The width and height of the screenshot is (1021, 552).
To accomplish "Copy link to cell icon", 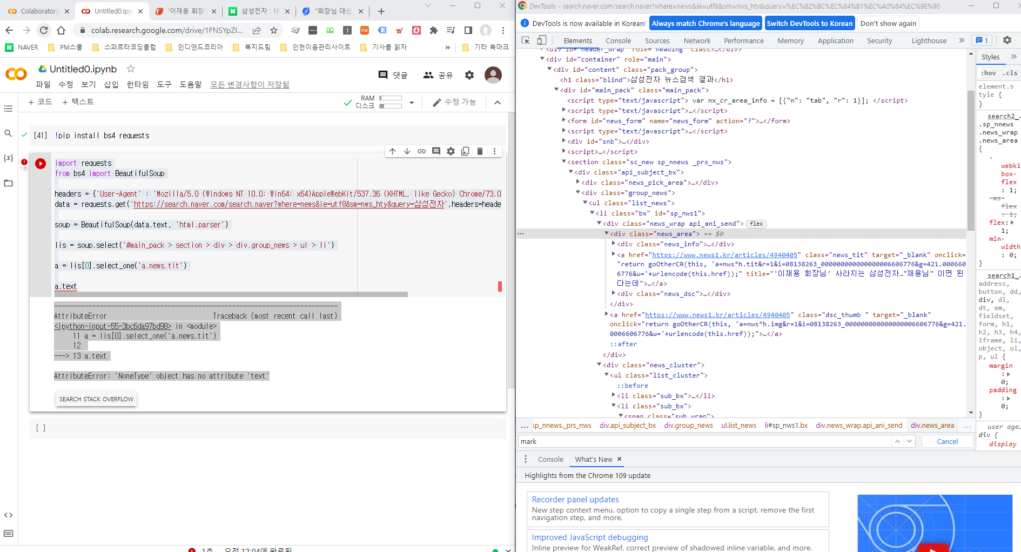I will point(422,151).
